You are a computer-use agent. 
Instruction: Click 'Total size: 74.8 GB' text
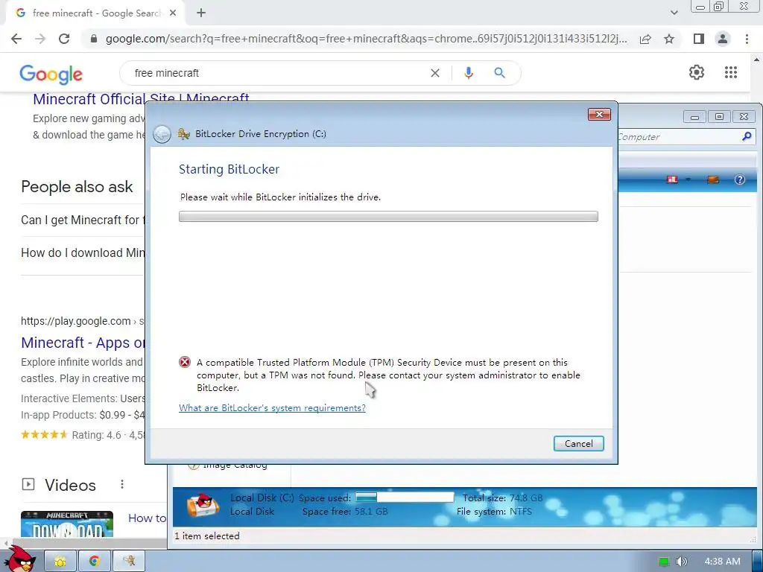(x=502, y=498)
